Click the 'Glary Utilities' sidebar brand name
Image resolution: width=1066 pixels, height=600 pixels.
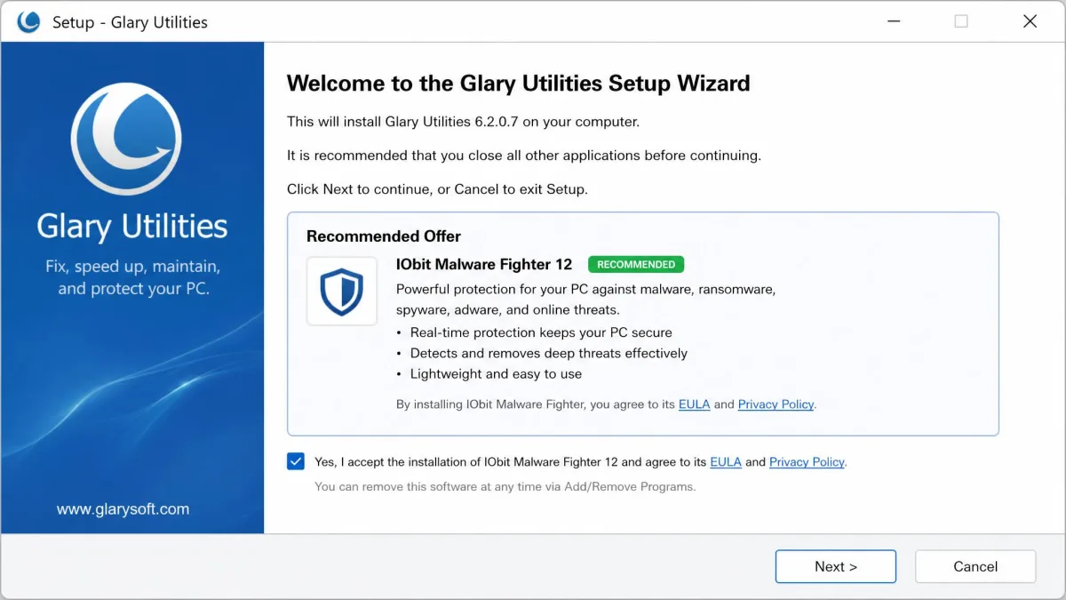(132, 226)
